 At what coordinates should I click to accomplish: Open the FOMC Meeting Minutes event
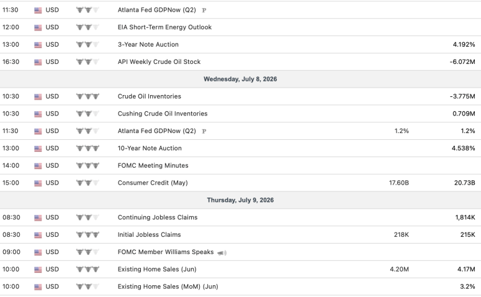pyautogui.click(x=153, y=165)
